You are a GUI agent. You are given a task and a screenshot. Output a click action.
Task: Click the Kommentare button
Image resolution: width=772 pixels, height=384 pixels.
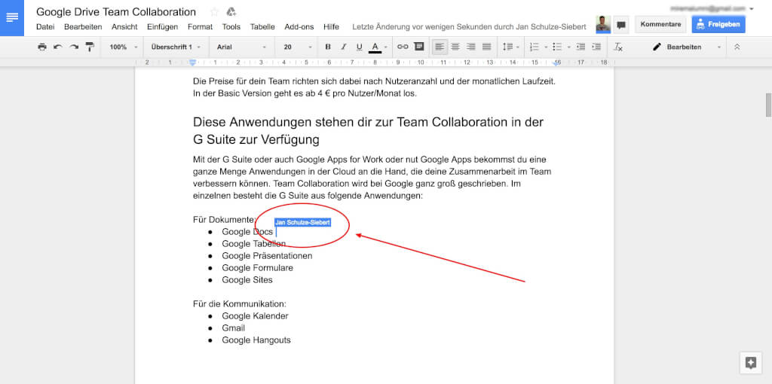click(x=660, y=24)
